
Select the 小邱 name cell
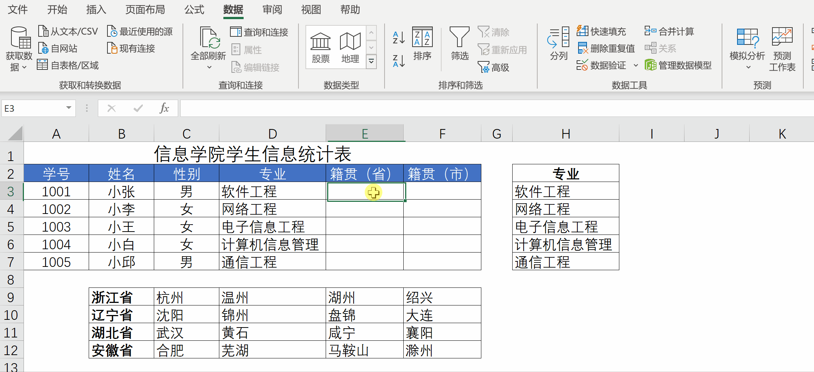click(x=121, y=262)
